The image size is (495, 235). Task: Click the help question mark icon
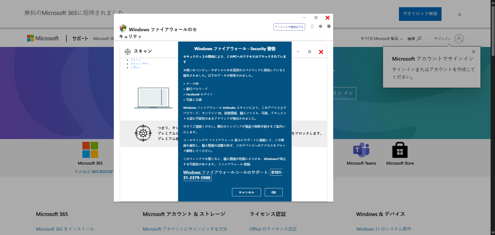click(x=329, y=26)
